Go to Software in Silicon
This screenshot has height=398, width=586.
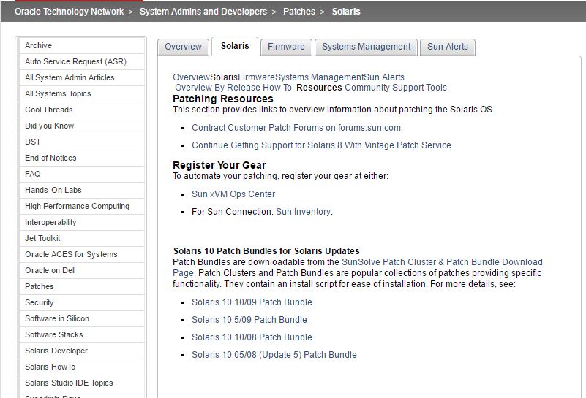(81, 318)
